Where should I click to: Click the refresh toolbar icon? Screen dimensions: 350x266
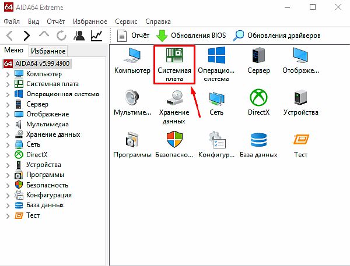point(61,36)
